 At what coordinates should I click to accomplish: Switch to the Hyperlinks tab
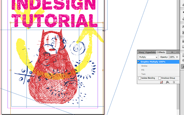(x=150, y=52)
